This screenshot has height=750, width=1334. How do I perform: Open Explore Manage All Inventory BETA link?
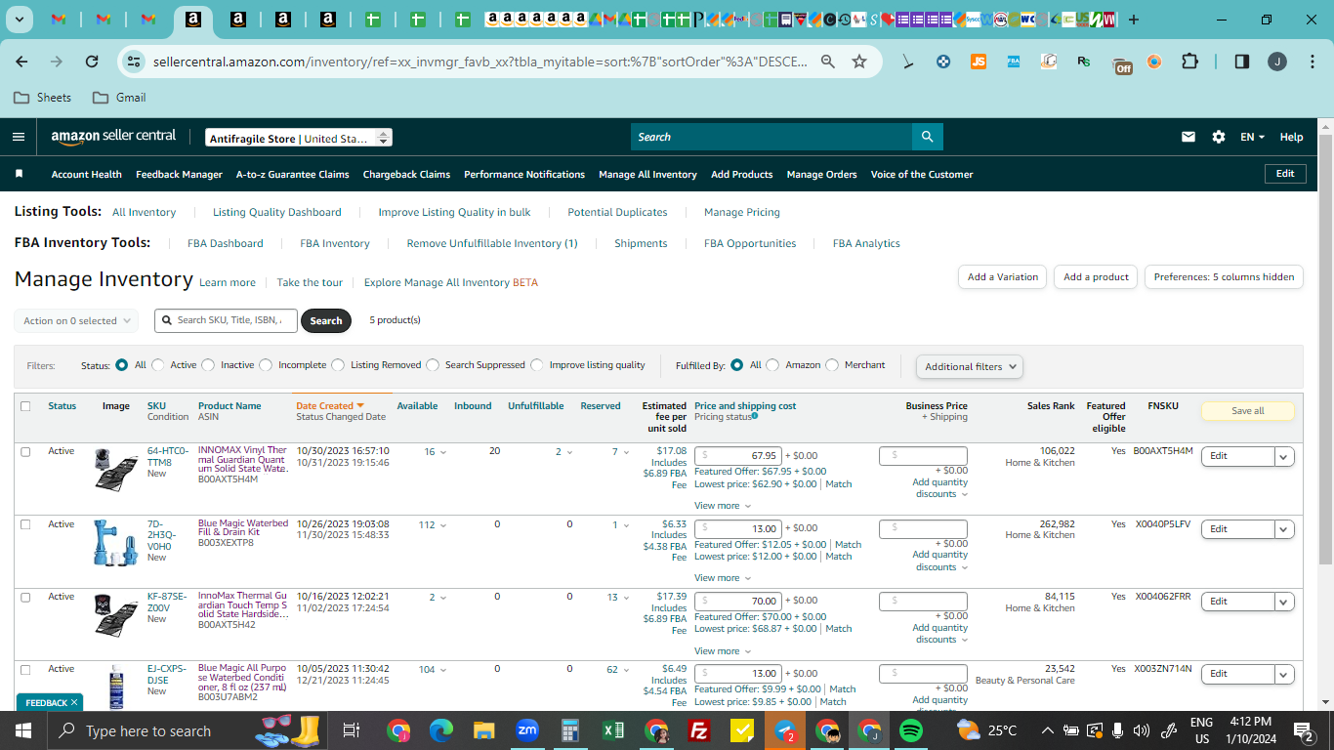pos(451,282)
